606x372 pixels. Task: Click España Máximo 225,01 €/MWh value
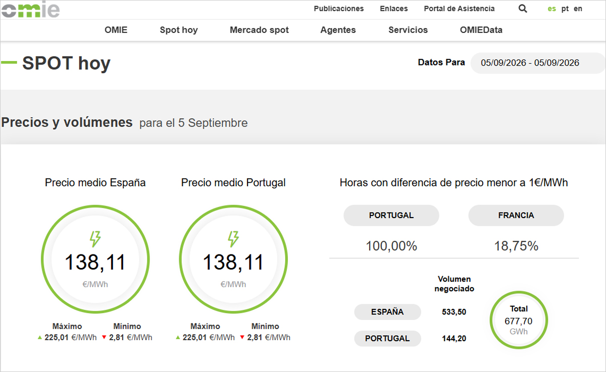click(x=71, y=338)
